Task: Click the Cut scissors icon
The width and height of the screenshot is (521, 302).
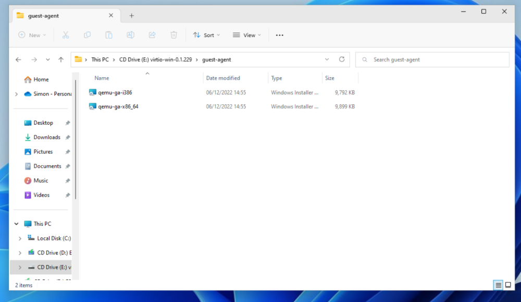Action: coord(66,35)
